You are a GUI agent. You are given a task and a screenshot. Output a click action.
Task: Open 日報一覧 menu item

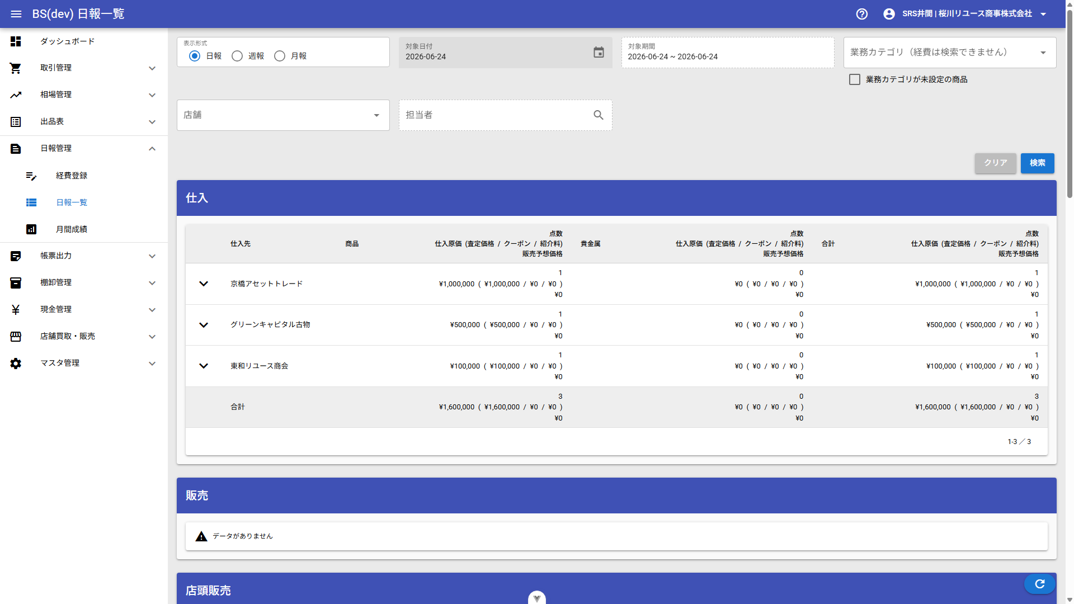[x=84, y=202]
